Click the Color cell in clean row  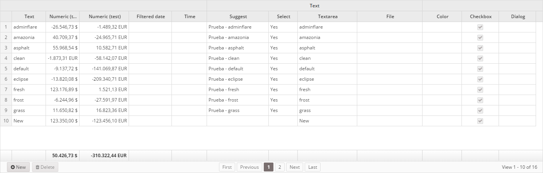442,58
